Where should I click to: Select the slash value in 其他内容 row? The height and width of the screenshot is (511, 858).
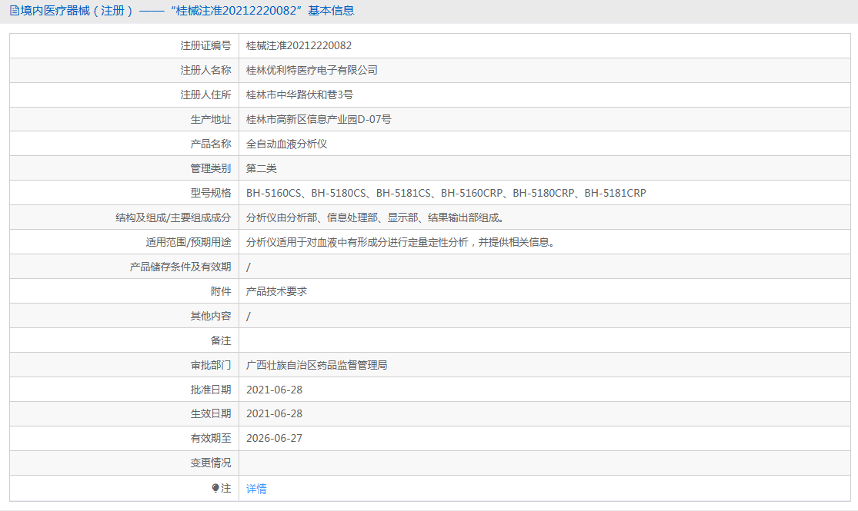[249, 317]
